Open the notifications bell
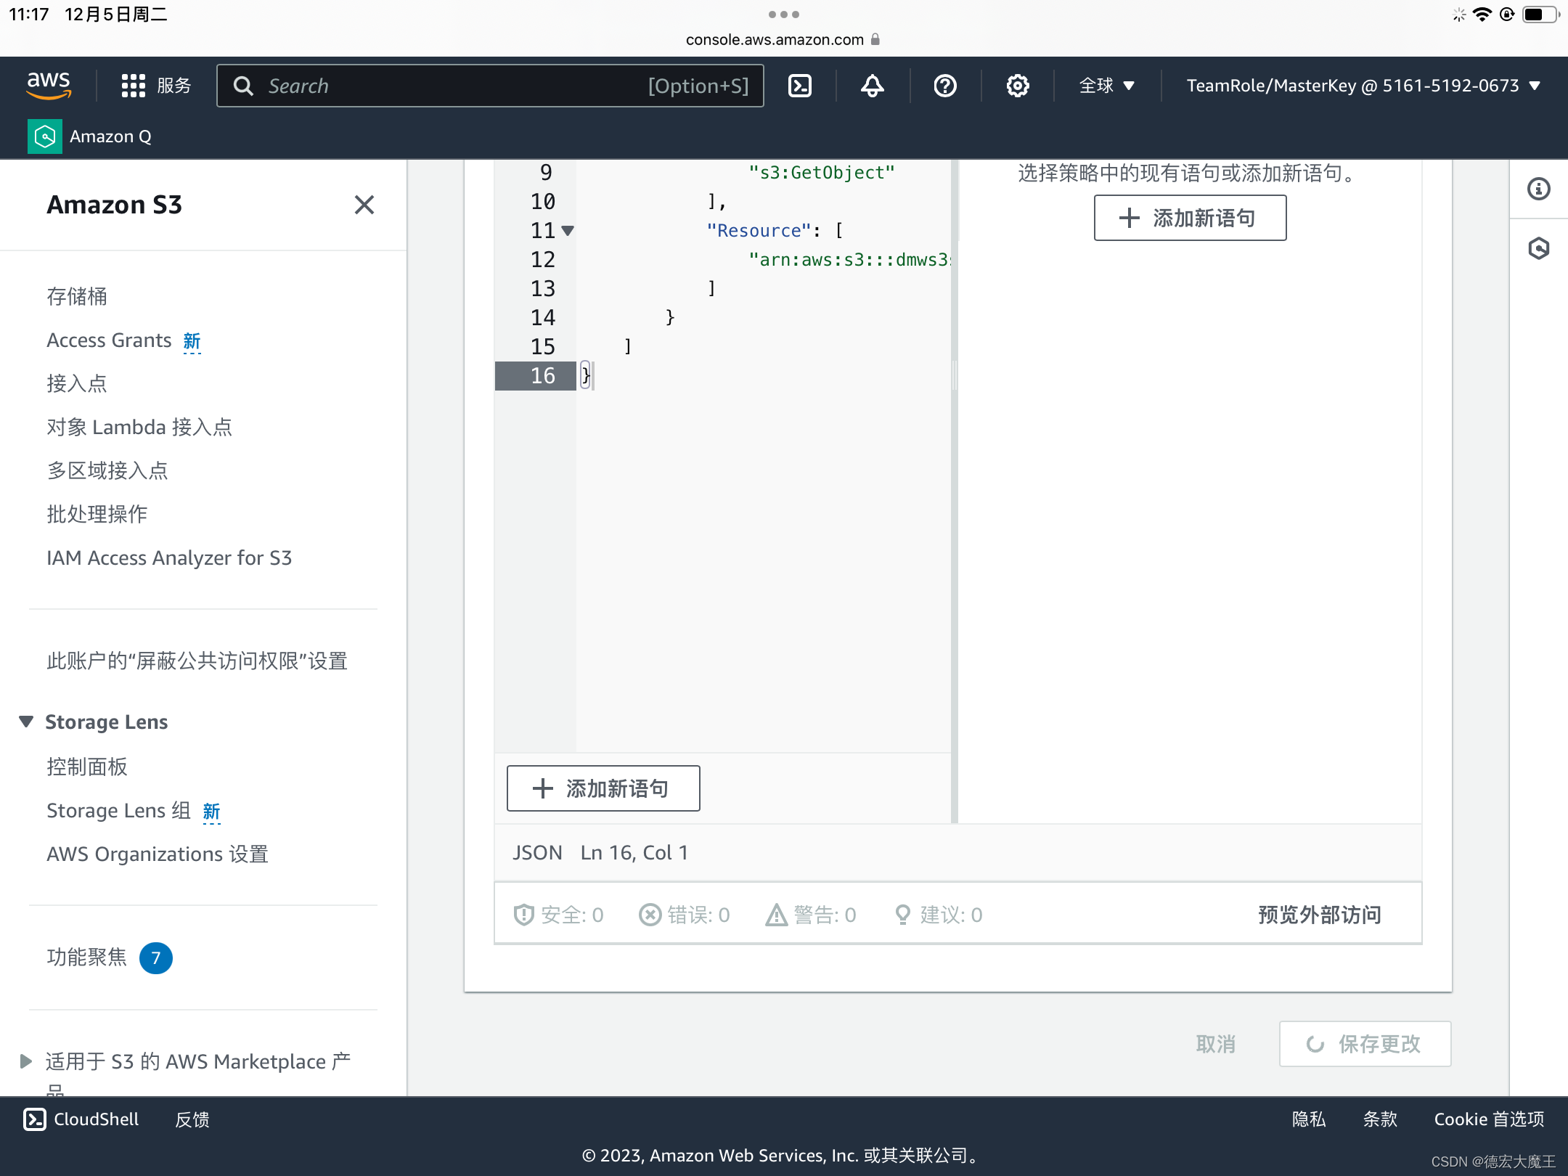Screen dimensions: 1568x1176 (873, 86)
